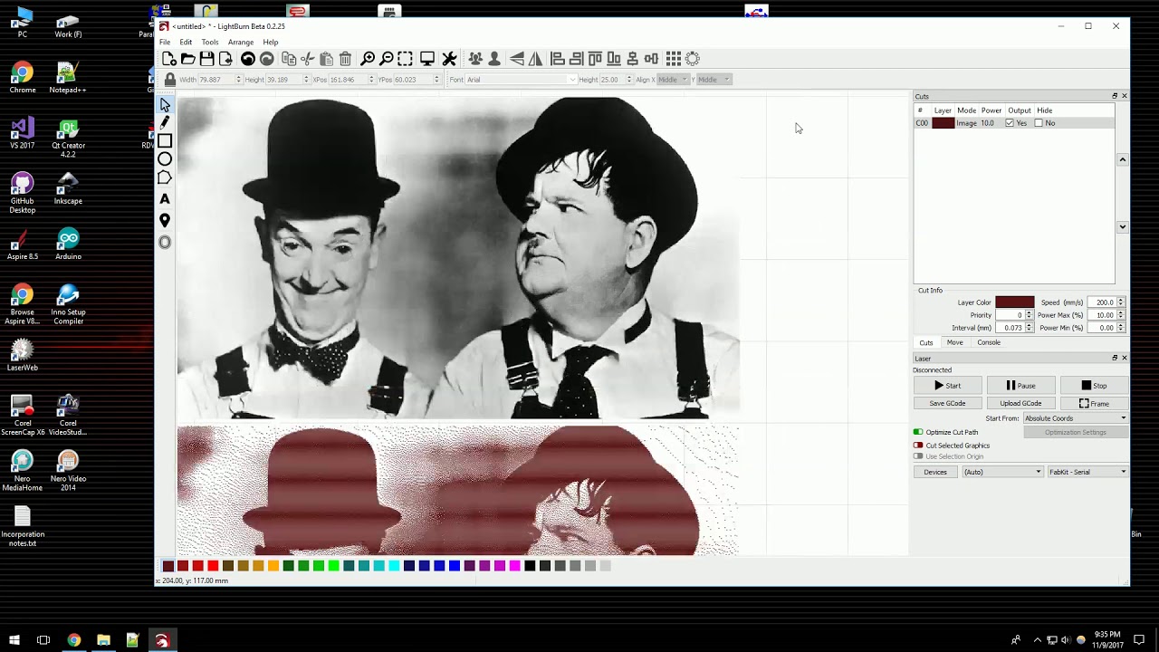Open the Tools menu
The image size is (1159, 652).
tap(210, 42)
